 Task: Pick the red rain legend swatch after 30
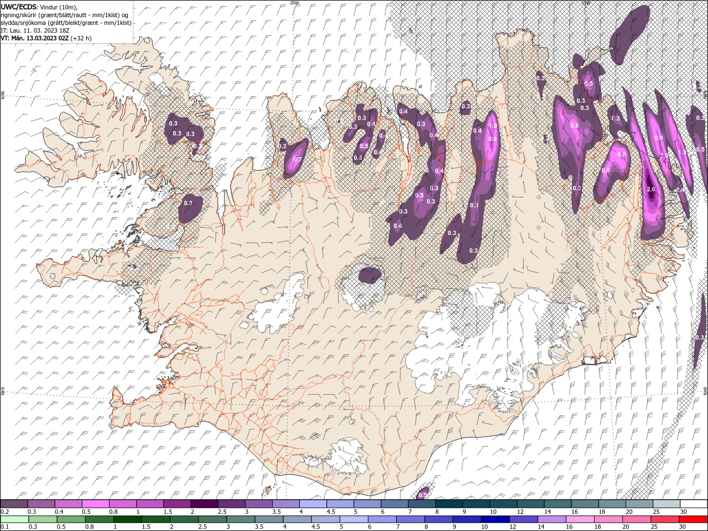[x=693, y=519]
